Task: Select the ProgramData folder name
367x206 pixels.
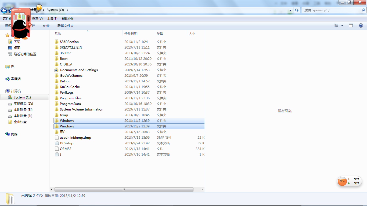Action: 70,104
